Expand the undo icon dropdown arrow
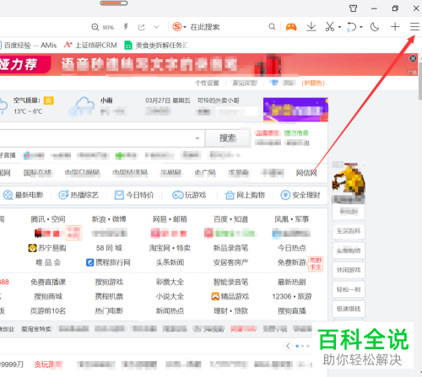Screen dimensions: 422x377 [361, 27]
